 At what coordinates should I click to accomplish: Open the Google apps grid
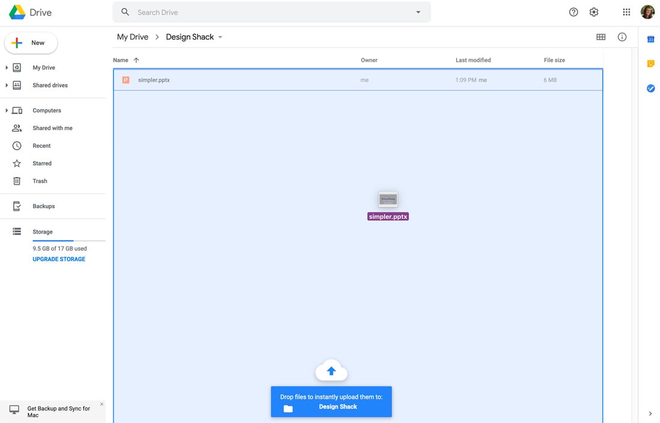point(626,12)
